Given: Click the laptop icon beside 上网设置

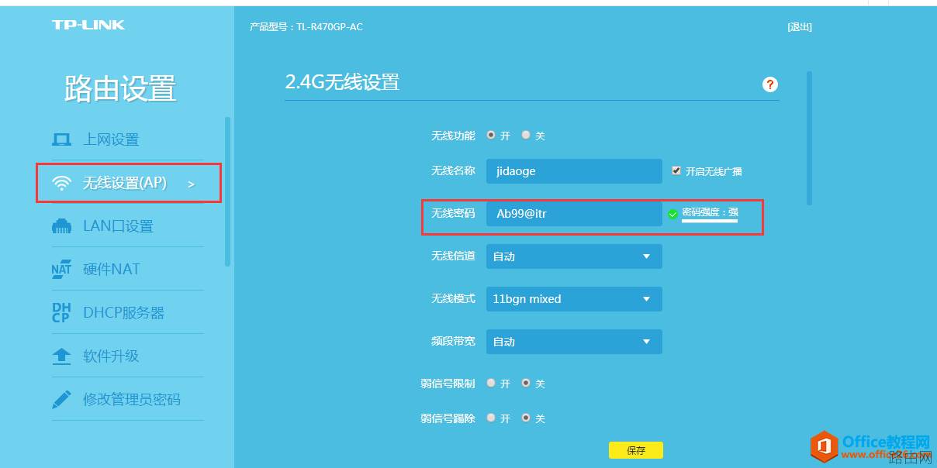Looking at the screenshot, I should point(61,139).
